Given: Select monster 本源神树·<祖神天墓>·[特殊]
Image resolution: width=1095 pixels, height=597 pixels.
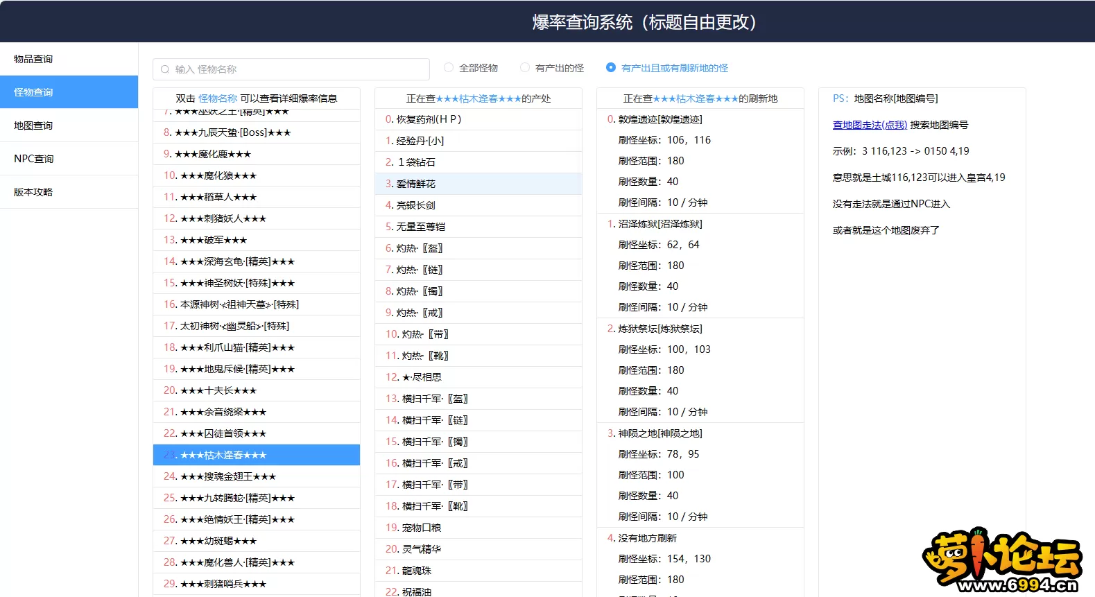Looking at the screenshot, I should (x=257, y=304).
